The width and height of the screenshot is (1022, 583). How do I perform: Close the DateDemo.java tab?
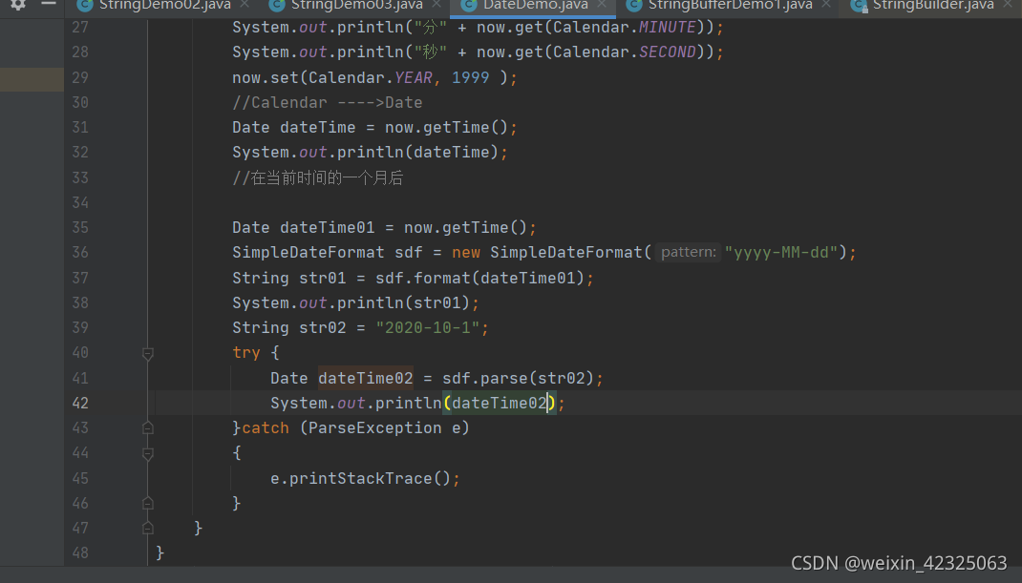pyautogui.click(x=602, y=6)
